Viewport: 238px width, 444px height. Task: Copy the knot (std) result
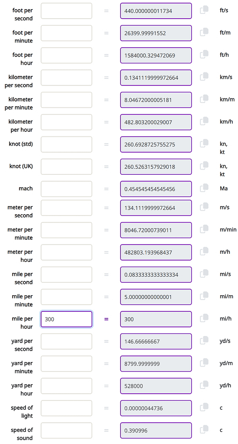(x=204, y=144)
